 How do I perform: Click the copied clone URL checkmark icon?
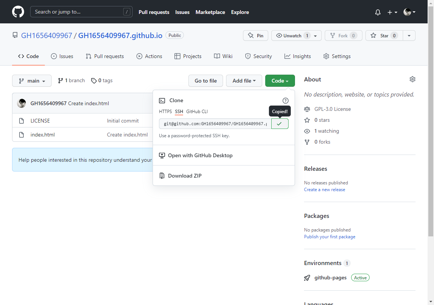(280, 124)
